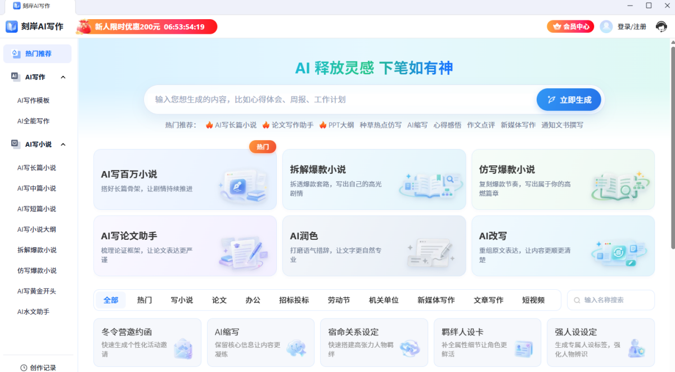Open the AI写论文助手 card

coord(185,246)
